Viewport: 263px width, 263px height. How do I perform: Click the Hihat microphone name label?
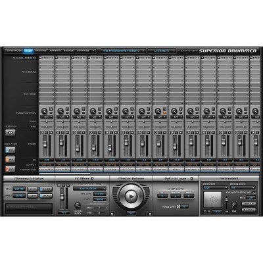click(176, 170)
